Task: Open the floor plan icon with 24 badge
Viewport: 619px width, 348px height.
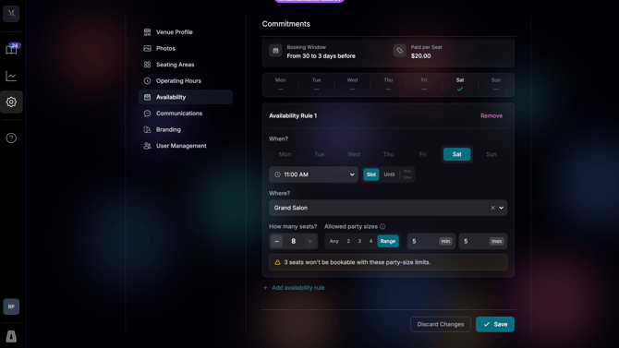Action: tap(11, 49)
